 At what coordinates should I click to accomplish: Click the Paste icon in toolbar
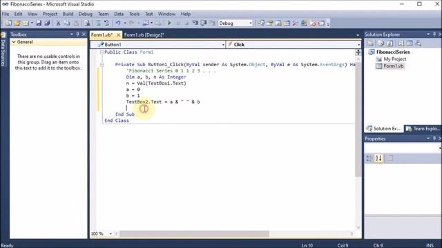pos(76,23)
